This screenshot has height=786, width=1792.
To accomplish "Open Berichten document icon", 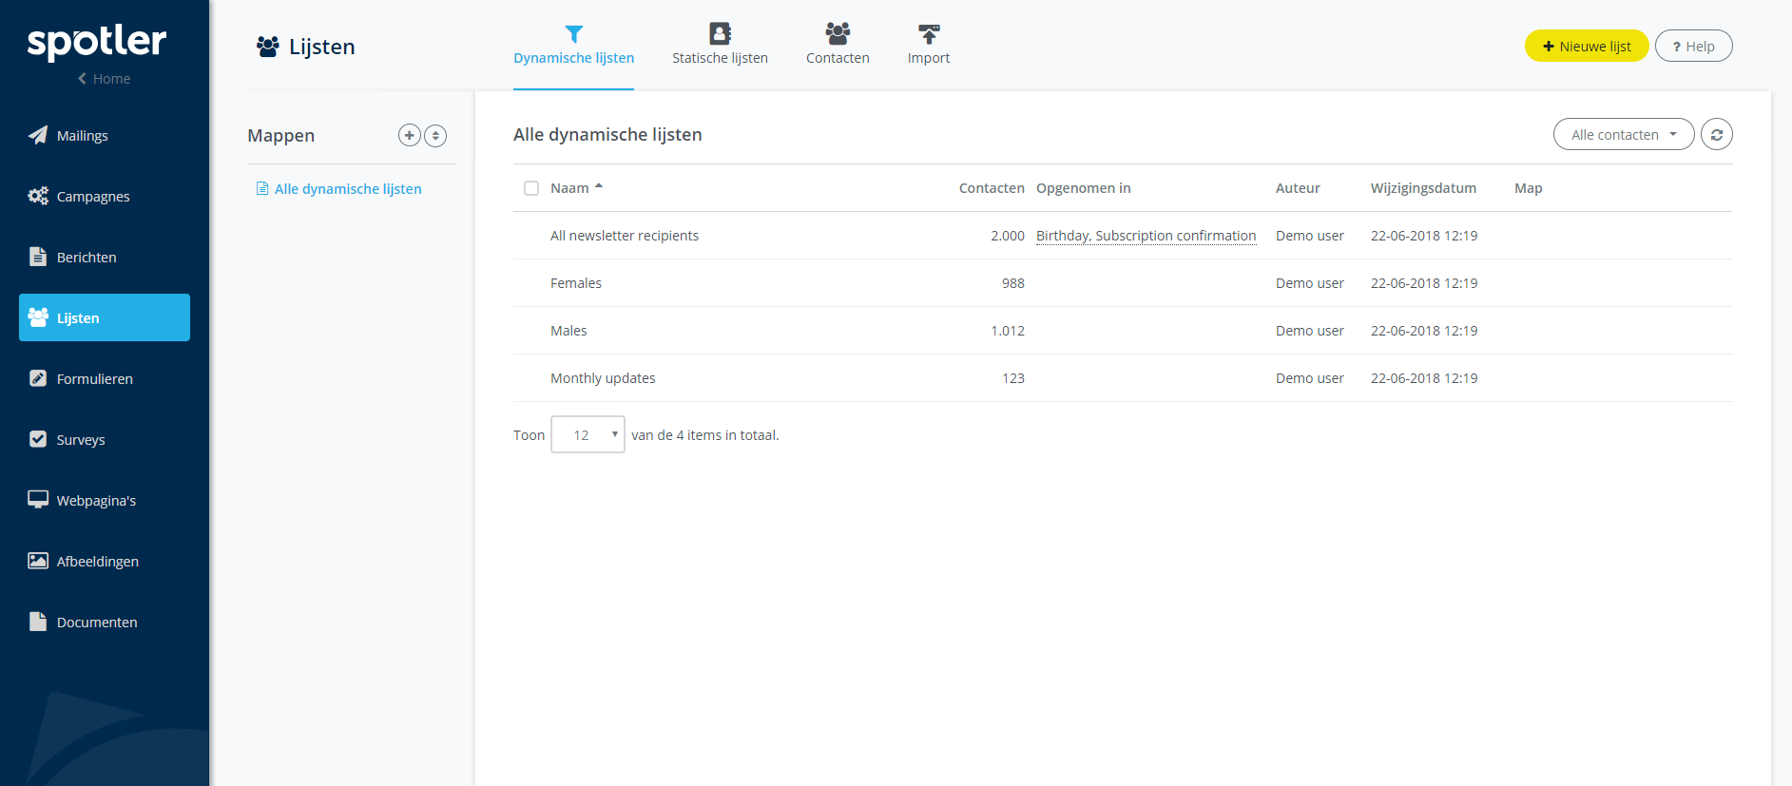I will point(38,257).
